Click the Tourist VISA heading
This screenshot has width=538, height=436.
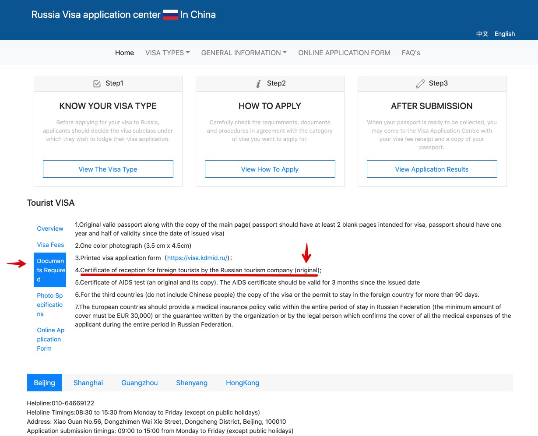tap(51, 203)
